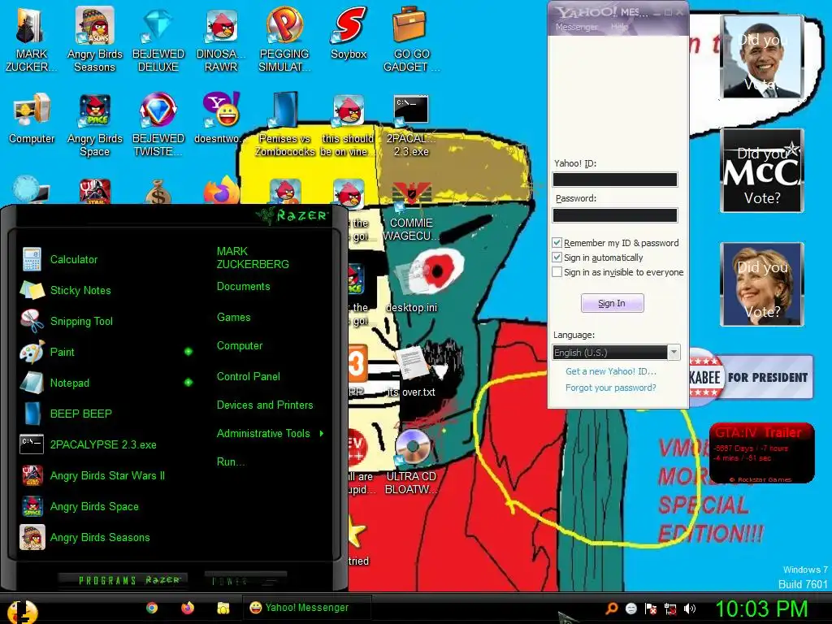
Task: Open the Language dropdown in Yahoo Messenger
Action: coord(674,353)
